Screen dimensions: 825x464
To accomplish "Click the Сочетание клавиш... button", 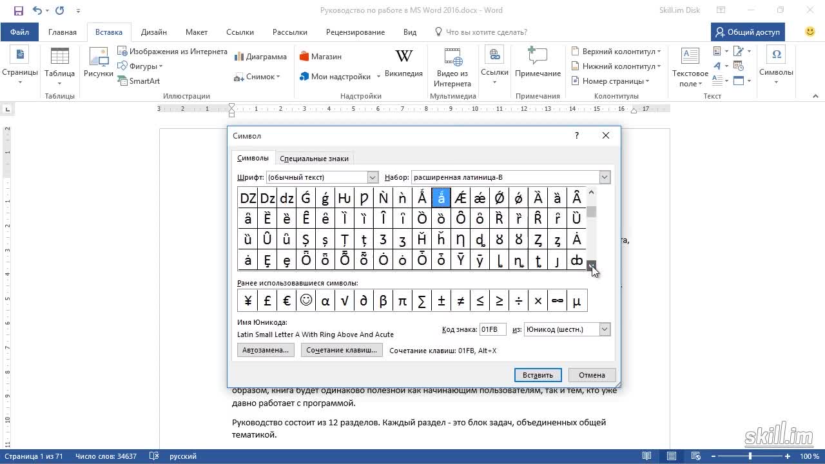I will pos(342,350).
